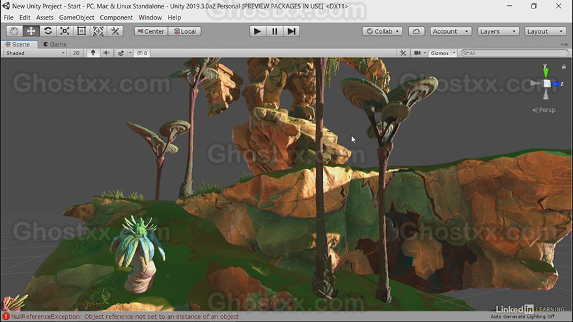
Task: Click the blue Z axis gizmo cone
Action: tap(556, 84)
